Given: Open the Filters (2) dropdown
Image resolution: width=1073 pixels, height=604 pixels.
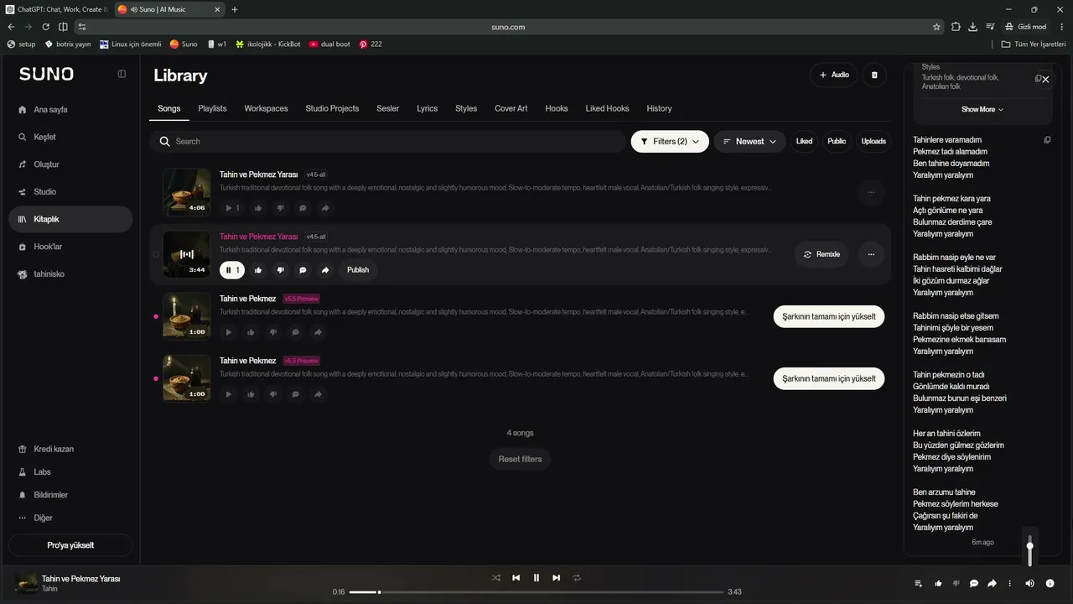Looking at the screenshot, I should (670, 142).
